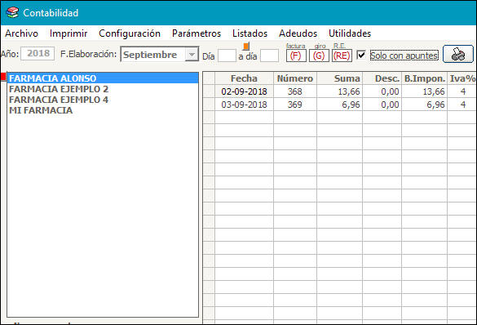Open the Configuración menu
The image size is (477, 325).
[x=130, y=33]
